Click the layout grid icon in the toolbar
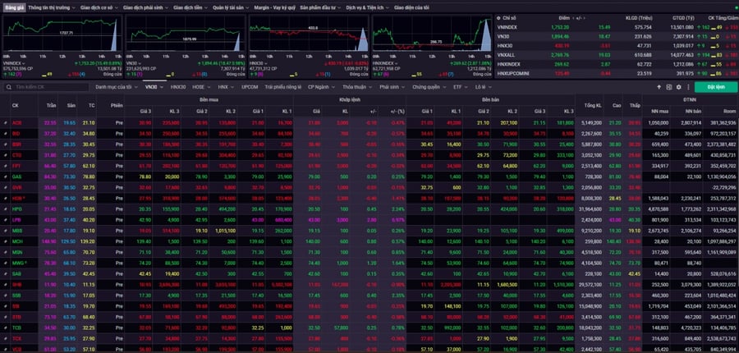Viewport: 739px width, 353px height. [668, 87]
